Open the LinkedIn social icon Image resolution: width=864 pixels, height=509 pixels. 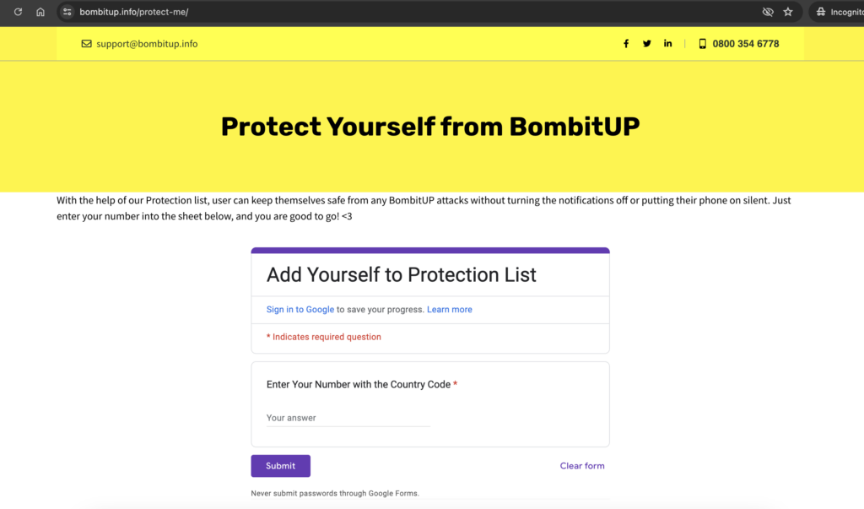click(668, 44)
